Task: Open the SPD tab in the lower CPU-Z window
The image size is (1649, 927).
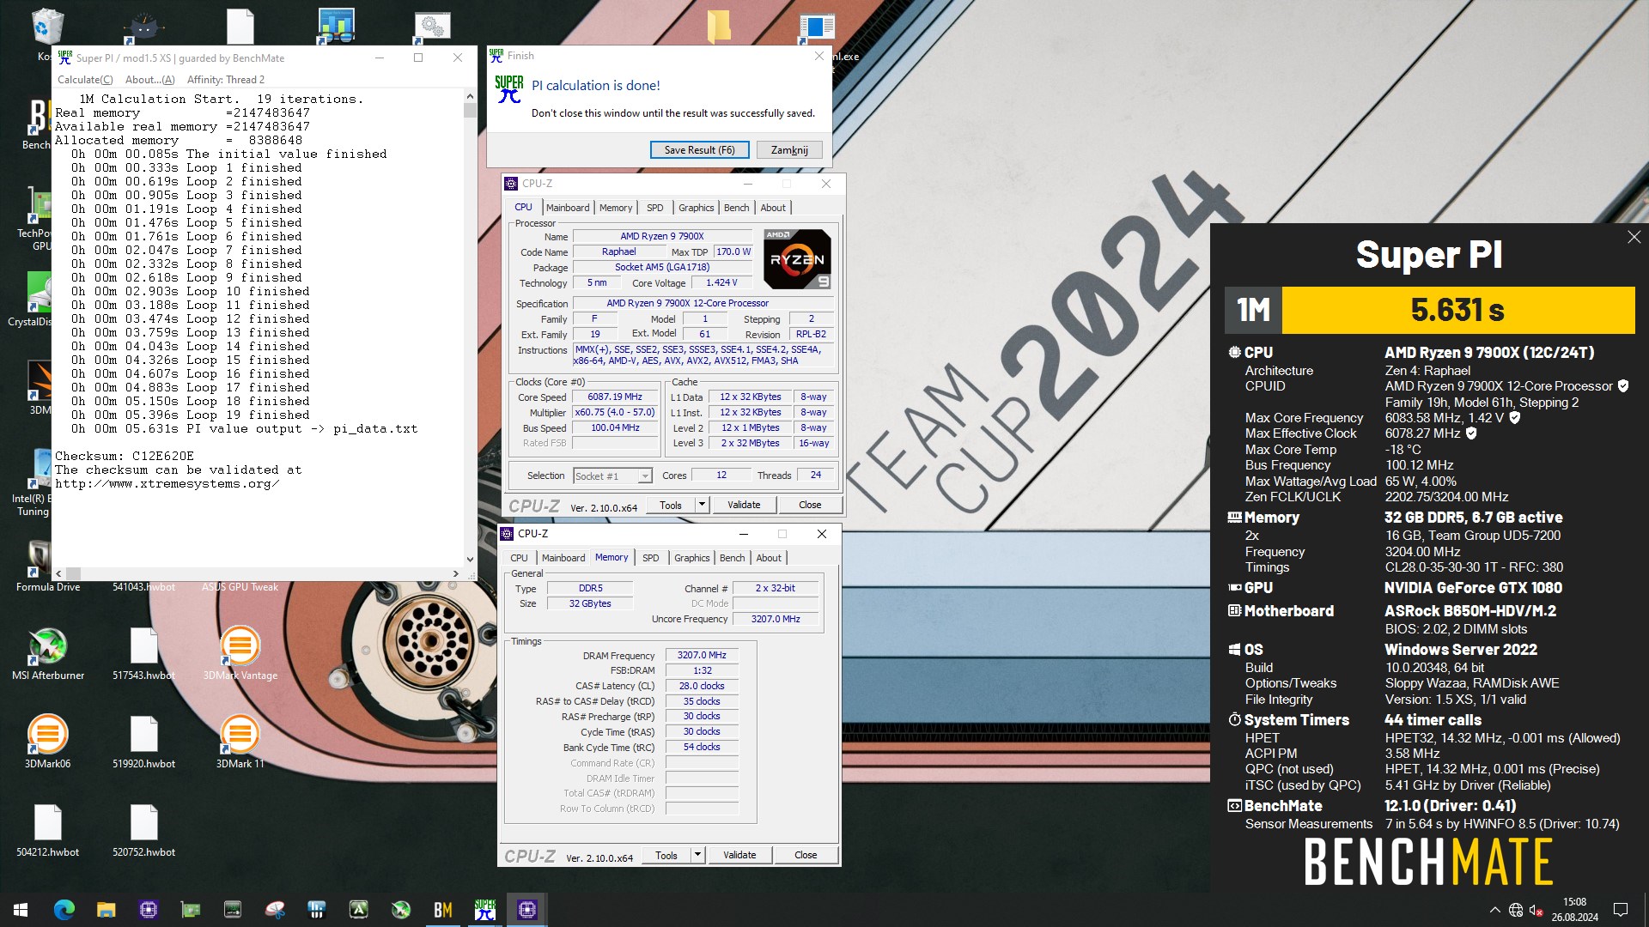Action: pyautogui.click(x=651, y=558)
